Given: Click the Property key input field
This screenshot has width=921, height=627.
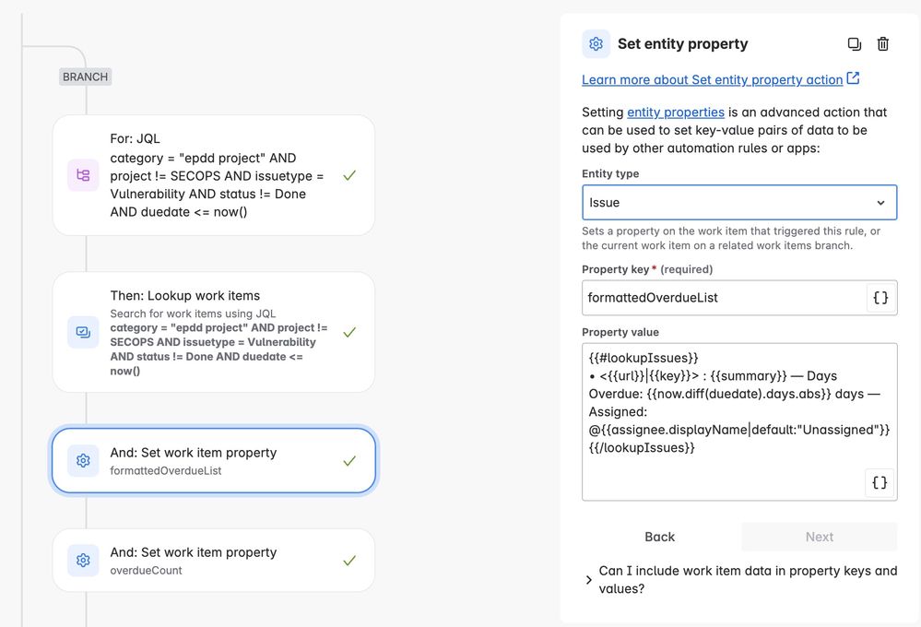Looking at the screenshot, I should [724, 298].
